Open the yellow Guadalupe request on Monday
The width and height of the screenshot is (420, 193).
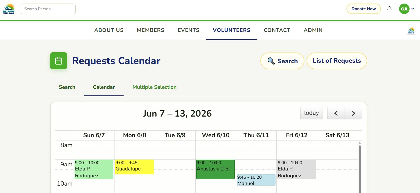tap(134, 167)
